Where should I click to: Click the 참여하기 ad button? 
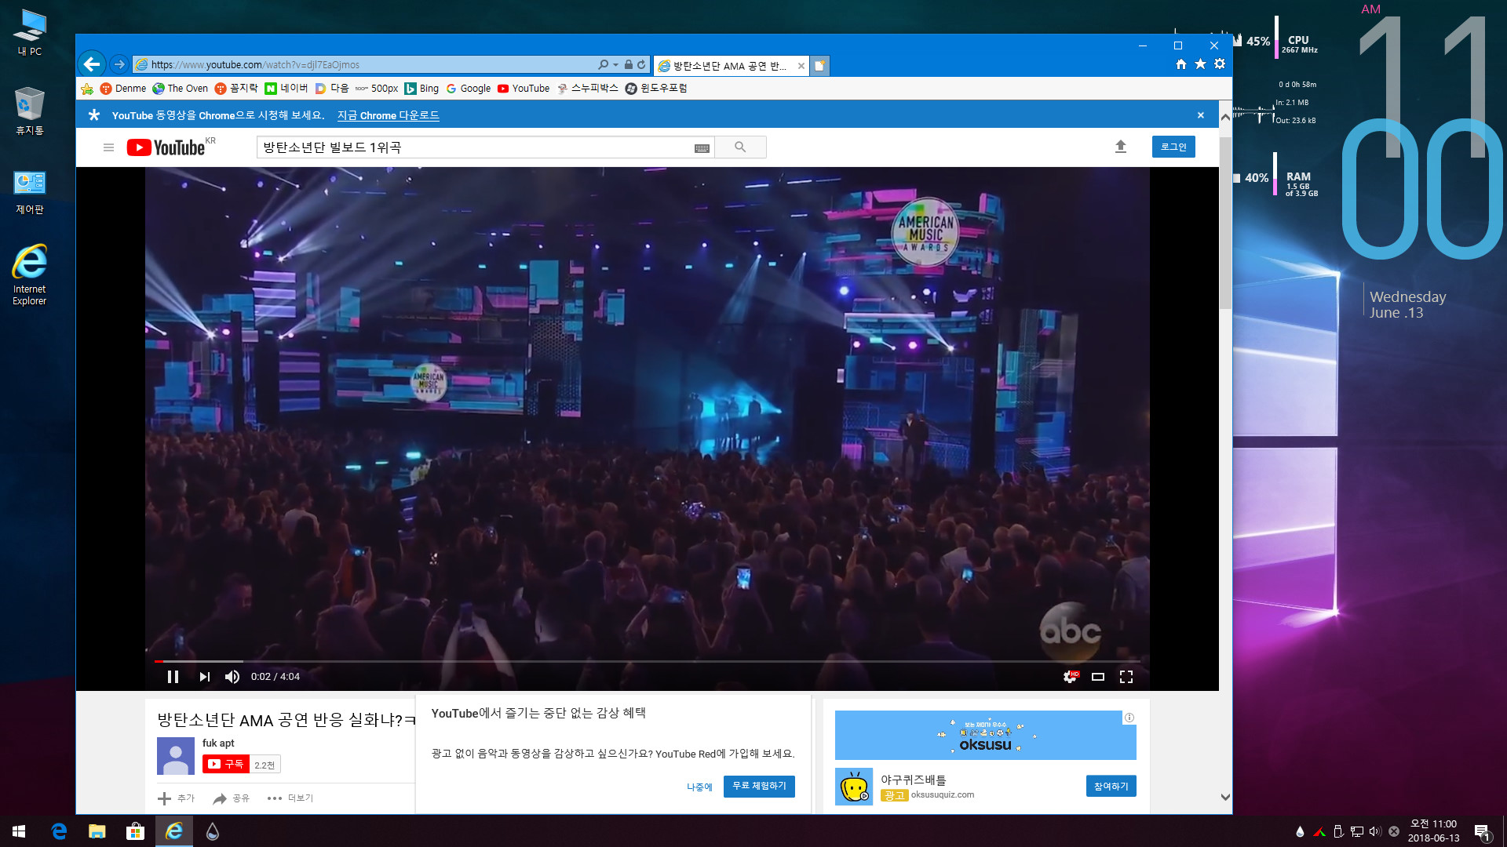tap(1111, 786)
